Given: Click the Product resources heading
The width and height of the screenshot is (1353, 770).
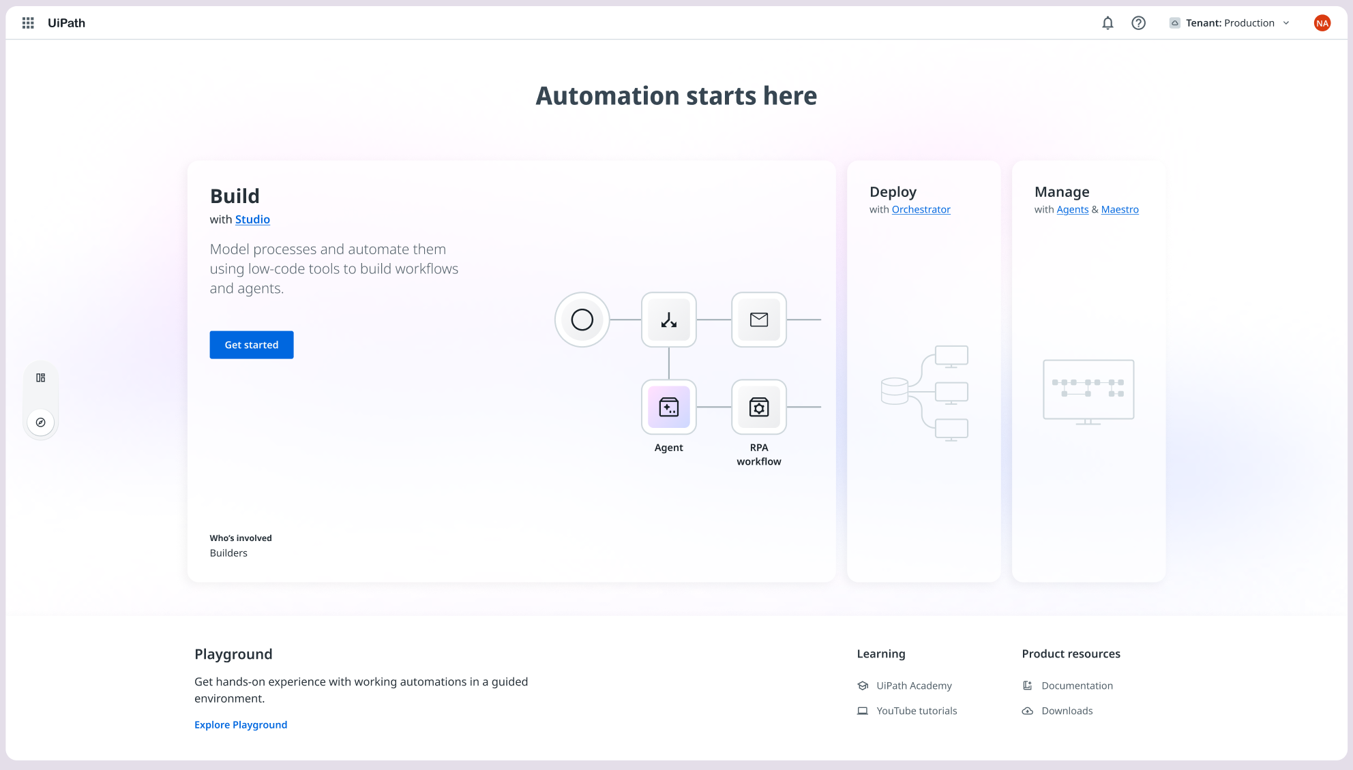Looking at the screenshot, I should [1071, 654].
